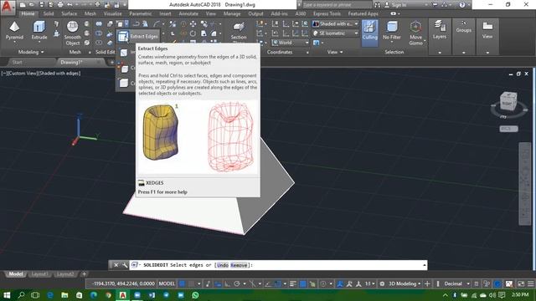The image size is (536, 301).
Task: Toggle Polar tracking in status bar
Action: (237, 283)
